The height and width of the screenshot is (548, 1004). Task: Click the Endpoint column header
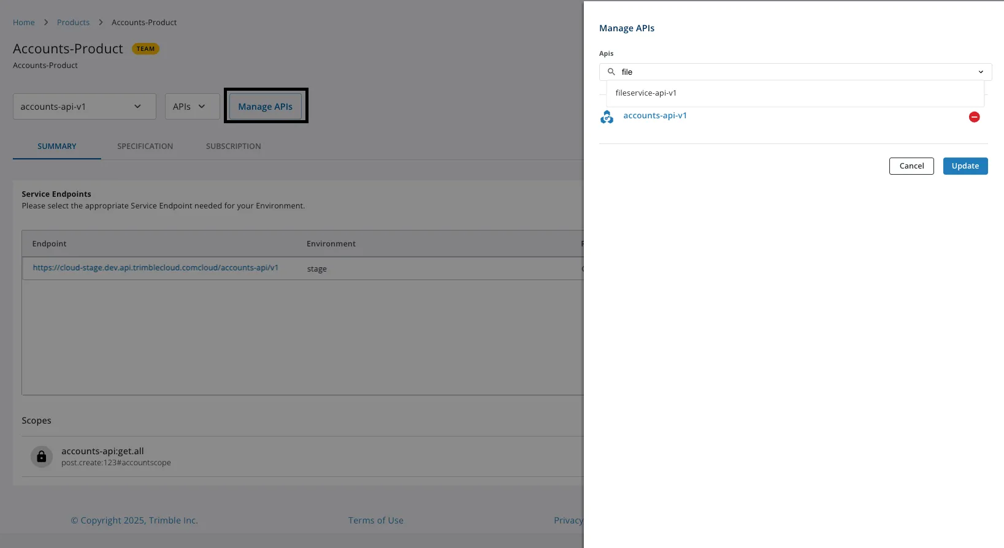(x=50, y=244)
